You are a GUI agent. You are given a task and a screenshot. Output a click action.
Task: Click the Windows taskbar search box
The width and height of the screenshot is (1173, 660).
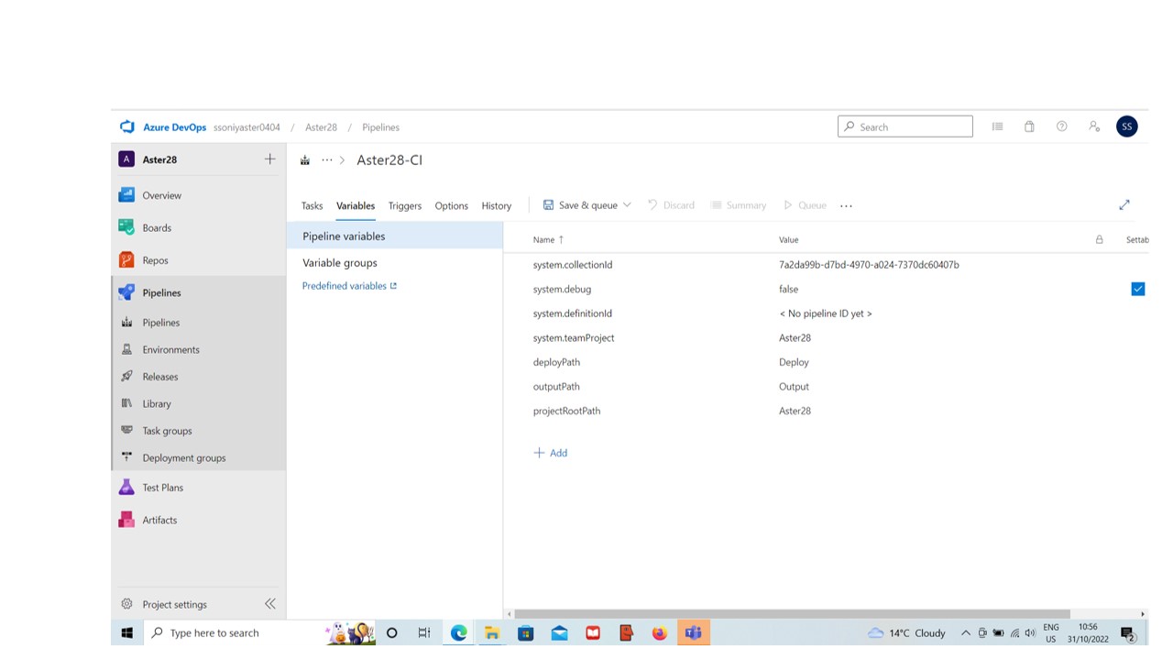(x=235, y=632)
